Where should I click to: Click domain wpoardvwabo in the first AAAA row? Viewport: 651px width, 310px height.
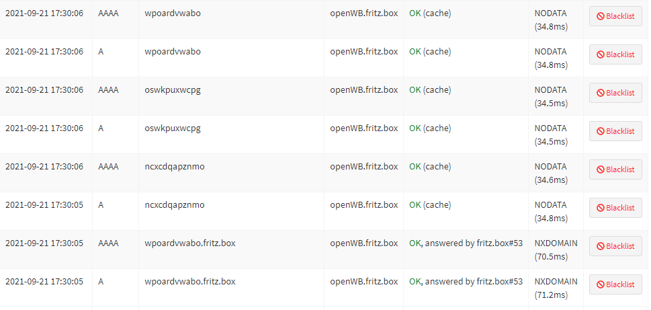click(x=173, y=13)
